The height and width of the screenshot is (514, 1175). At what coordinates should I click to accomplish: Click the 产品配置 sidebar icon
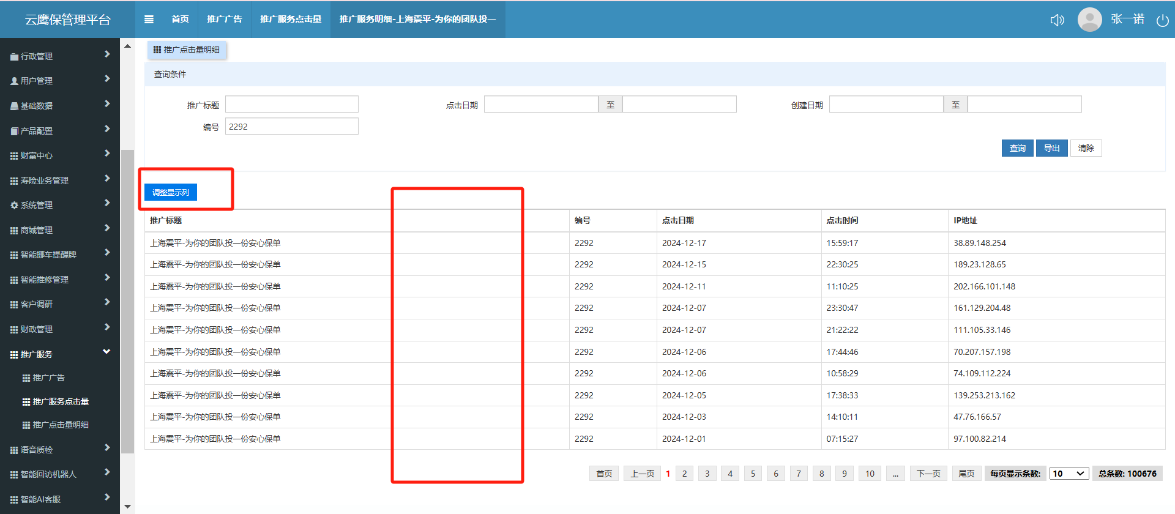click(x=14, y=131)
